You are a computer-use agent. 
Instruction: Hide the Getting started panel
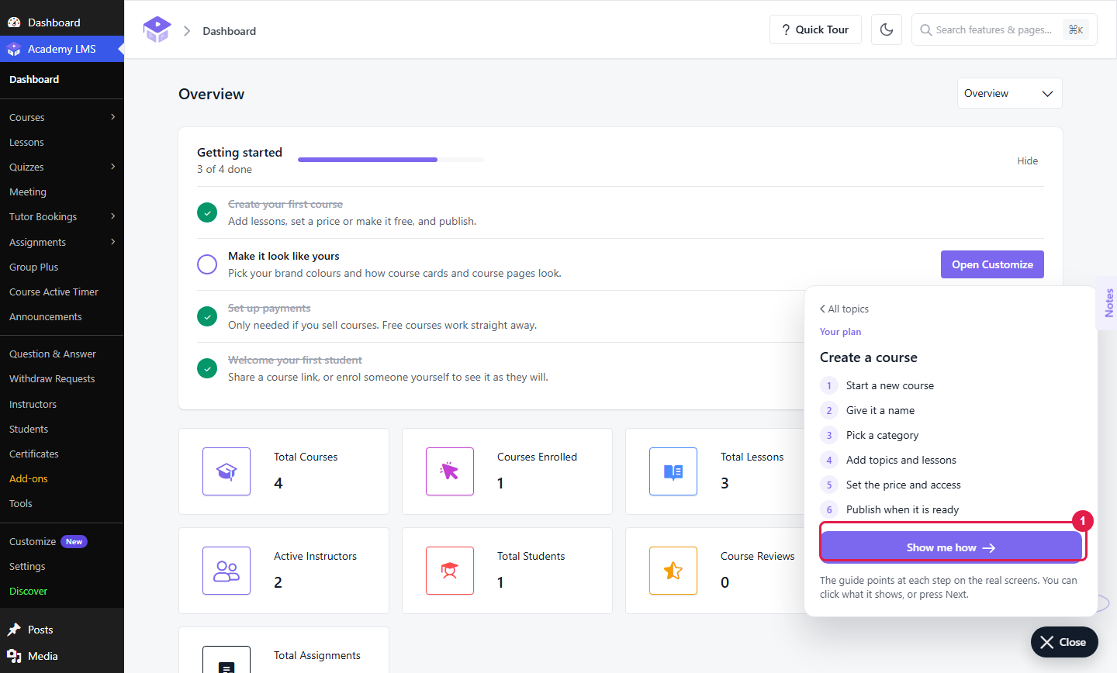click(x=1027, y=160)
